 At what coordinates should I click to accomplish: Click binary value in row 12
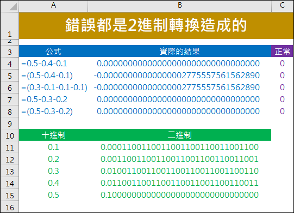pos(180,159)
